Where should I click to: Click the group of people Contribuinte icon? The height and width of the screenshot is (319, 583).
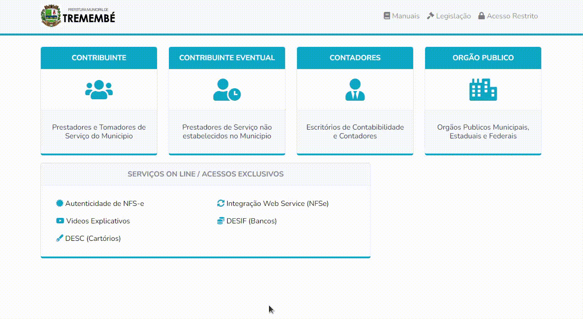99,90
